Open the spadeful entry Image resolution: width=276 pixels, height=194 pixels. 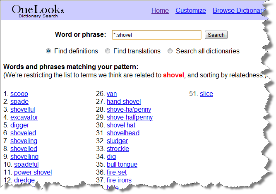[x=26, y=164]
